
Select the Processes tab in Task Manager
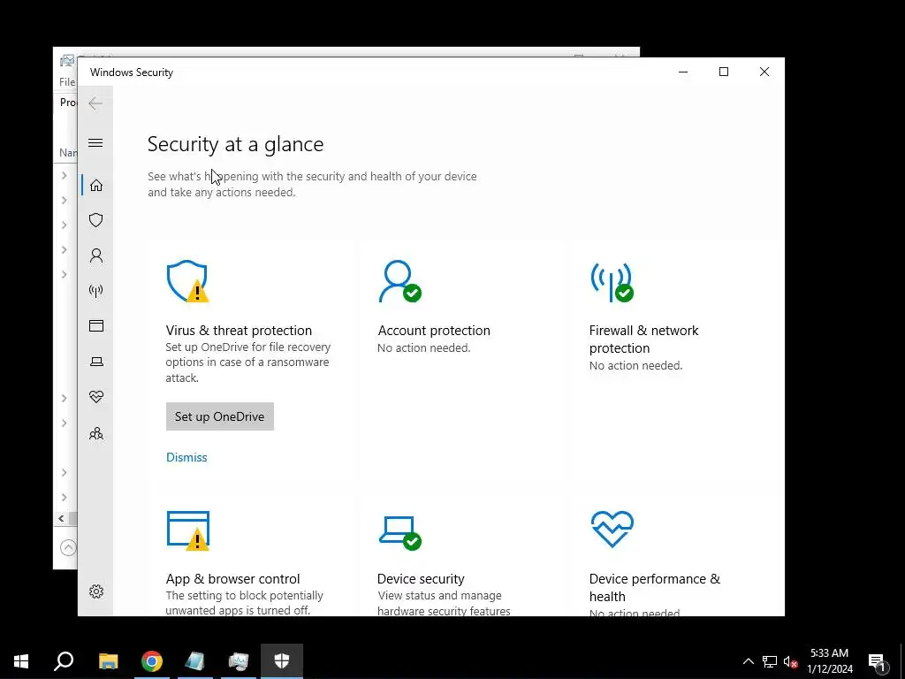click(x=68, y=103)
